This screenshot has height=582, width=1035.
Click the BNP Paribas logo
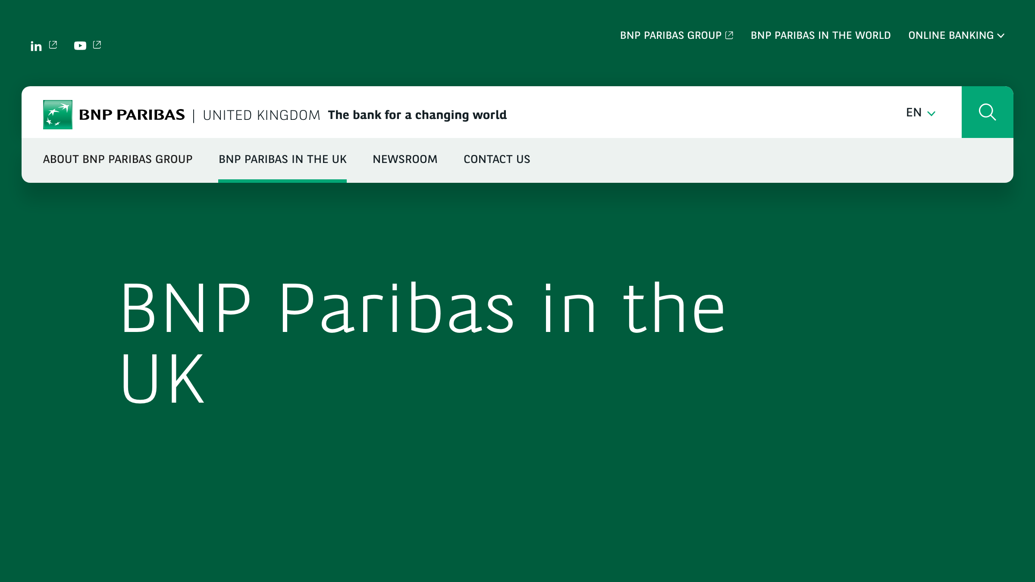(x=114, y=115)
